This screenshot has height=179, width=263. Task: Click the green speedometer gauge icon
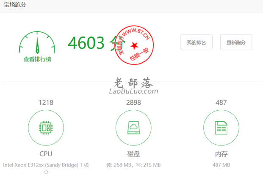click(37, 43)
